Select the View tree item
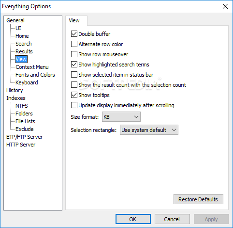233x228 pixels. click(21, 59)
